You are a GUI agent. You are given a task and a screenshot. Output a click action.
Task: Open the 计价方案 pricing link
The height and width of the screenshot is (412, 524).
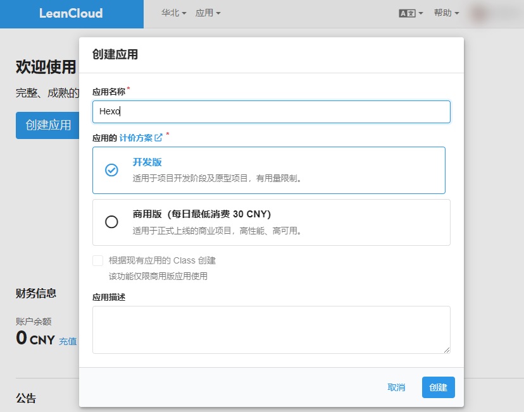[x=135, y=138]
